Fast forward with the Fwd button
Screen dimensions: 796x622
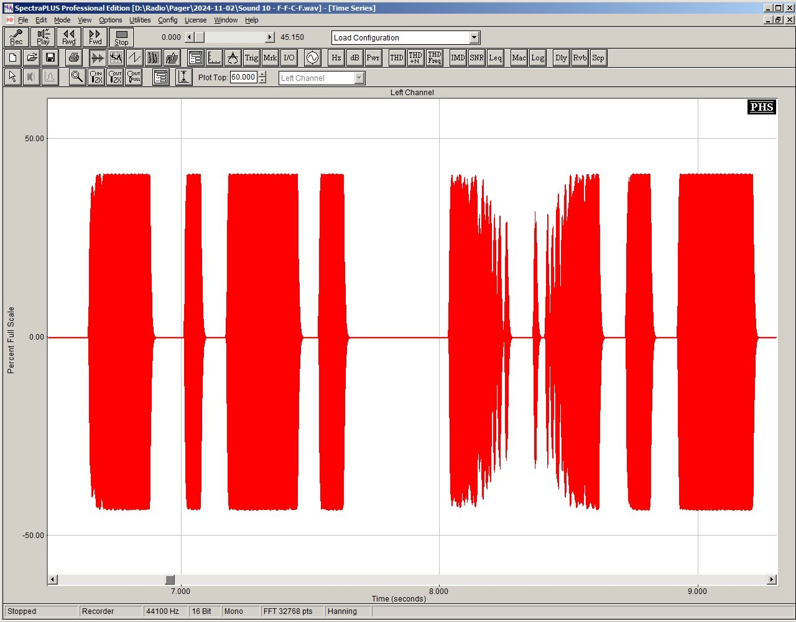(x=95, y=37)
